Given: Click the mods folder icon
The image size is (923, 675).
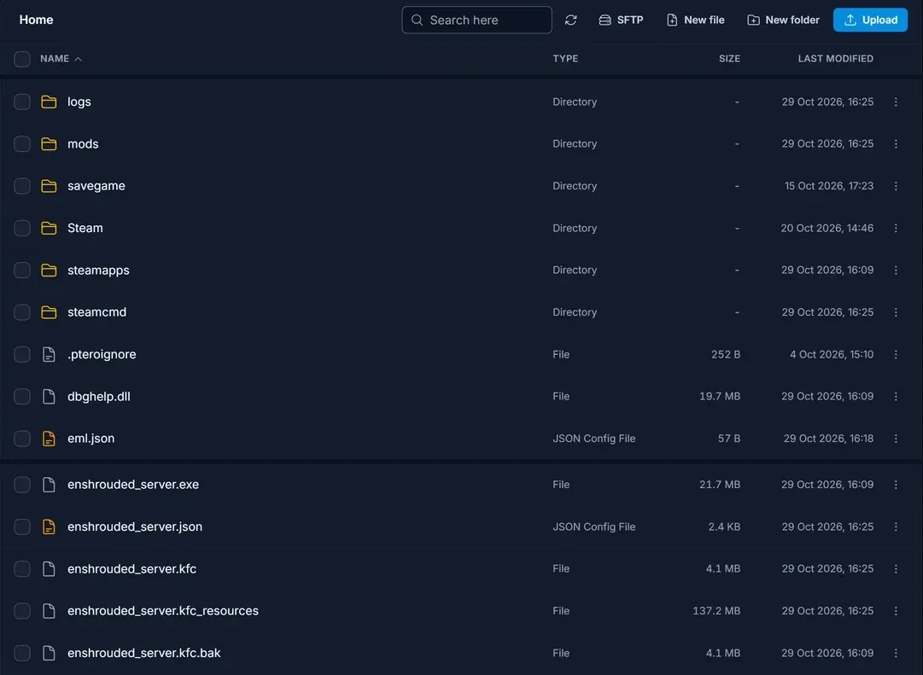Looking at the screenshot, I should click(49, 144).
